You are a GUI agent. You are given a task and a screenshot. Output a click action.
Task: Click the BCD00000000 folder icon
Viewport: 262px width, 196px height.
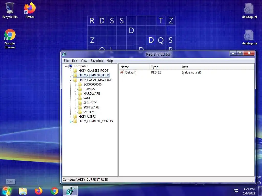click(x=80, y=84)
